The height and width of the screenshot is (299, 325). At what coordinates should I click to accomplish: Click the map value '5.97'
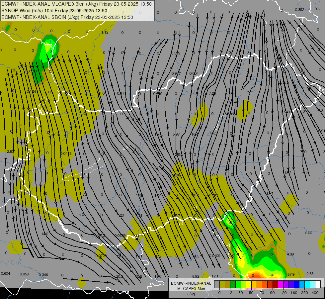tap(176, 134)
